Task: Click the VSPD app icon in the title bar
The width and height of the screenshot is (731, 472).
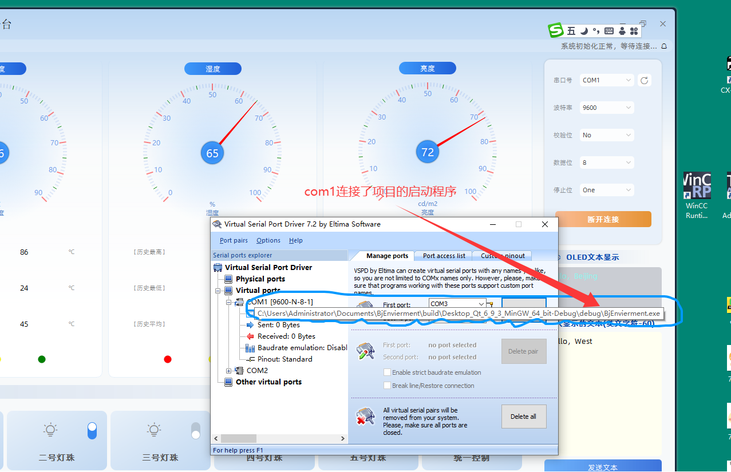Action: 217,224
